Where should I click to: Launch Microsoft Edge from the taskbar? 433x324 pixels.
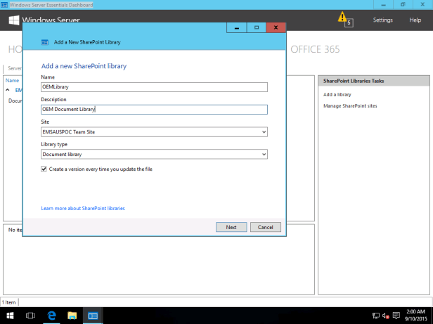click(x=51, y=316)
